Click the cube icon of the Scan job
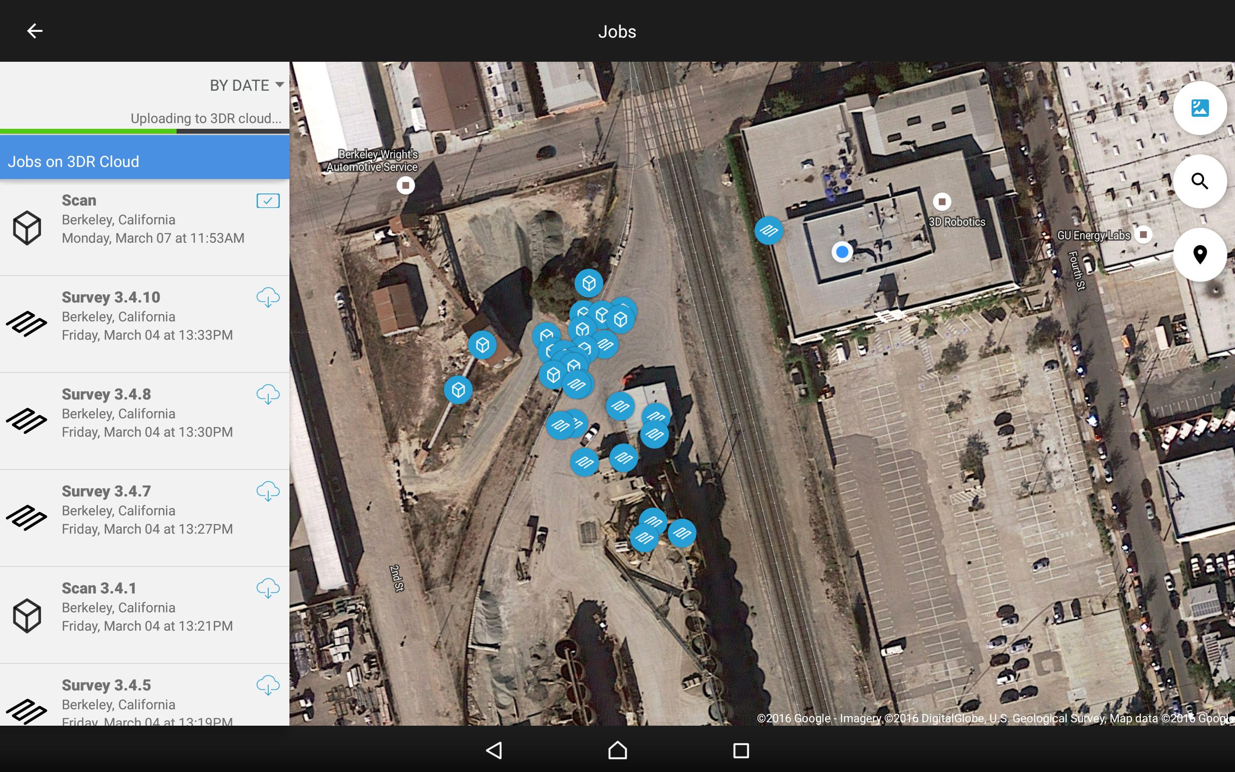The image size is (1235, 772). click(x=27, y=228)
